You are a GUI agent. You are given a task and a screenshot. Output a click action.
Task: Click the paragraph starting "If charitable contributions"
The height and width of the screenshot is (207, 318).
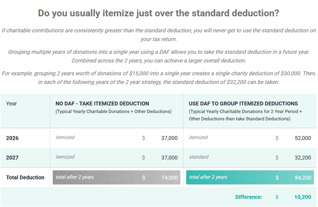point(159,35)
